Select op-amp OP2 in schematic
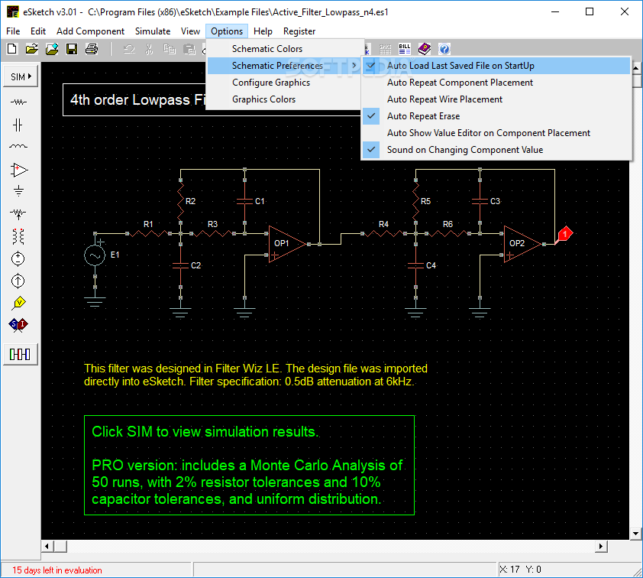The image size is (643, 578). [x=522, y=244]
